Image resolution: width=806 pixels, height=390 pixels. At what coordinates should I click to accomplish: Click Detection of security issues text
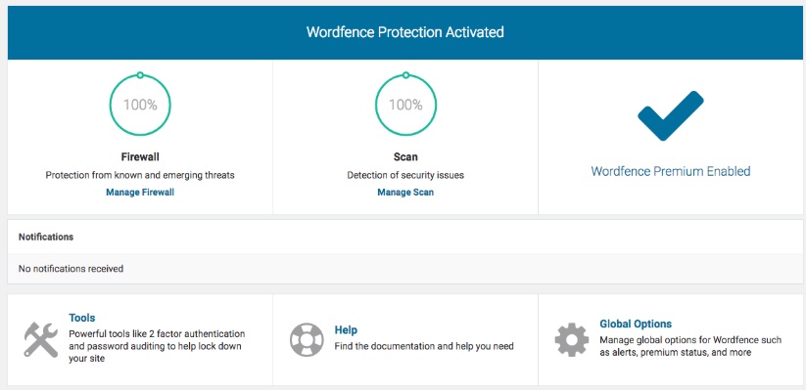pos(405,175)
